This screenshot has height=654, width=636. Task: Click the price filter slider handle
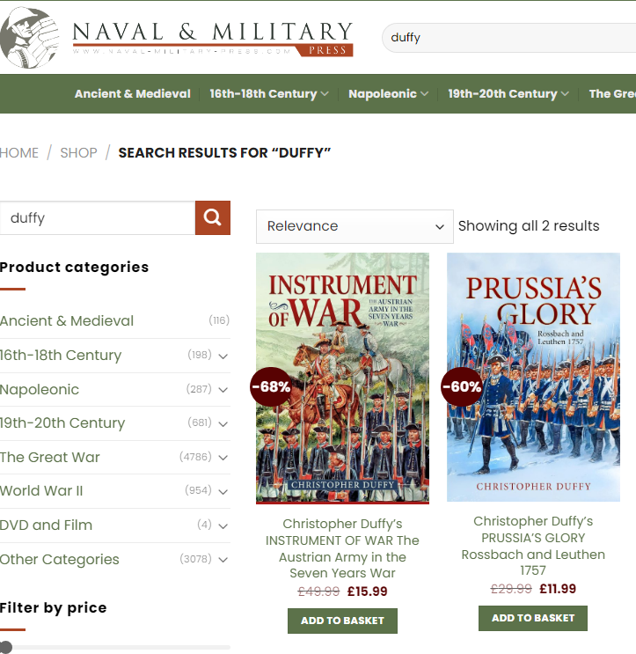point(5,647)
